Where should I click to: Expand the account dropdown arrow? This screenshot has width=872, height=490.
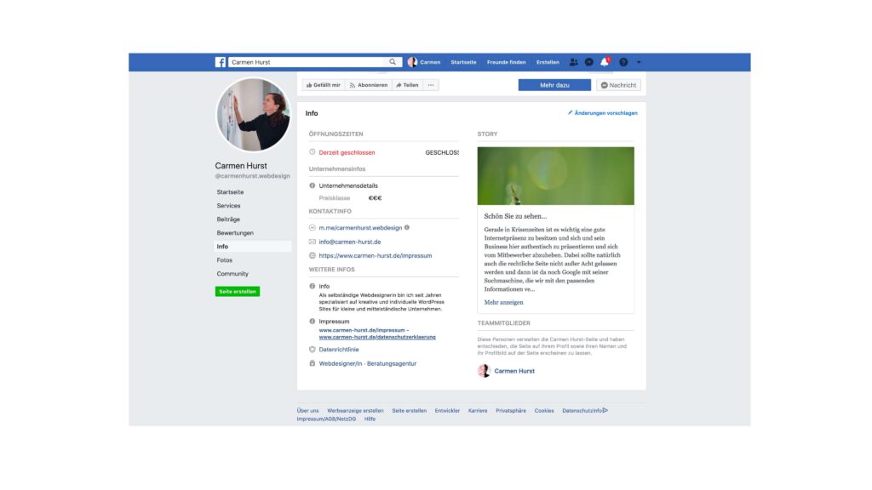639,62
